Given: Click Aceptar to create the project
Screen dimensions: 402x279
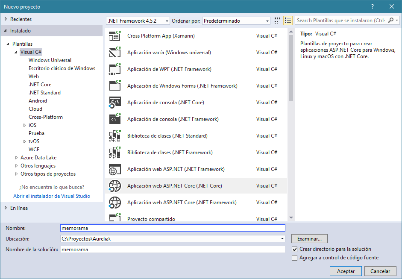Looking at the screenshot, I should (346, 271).
